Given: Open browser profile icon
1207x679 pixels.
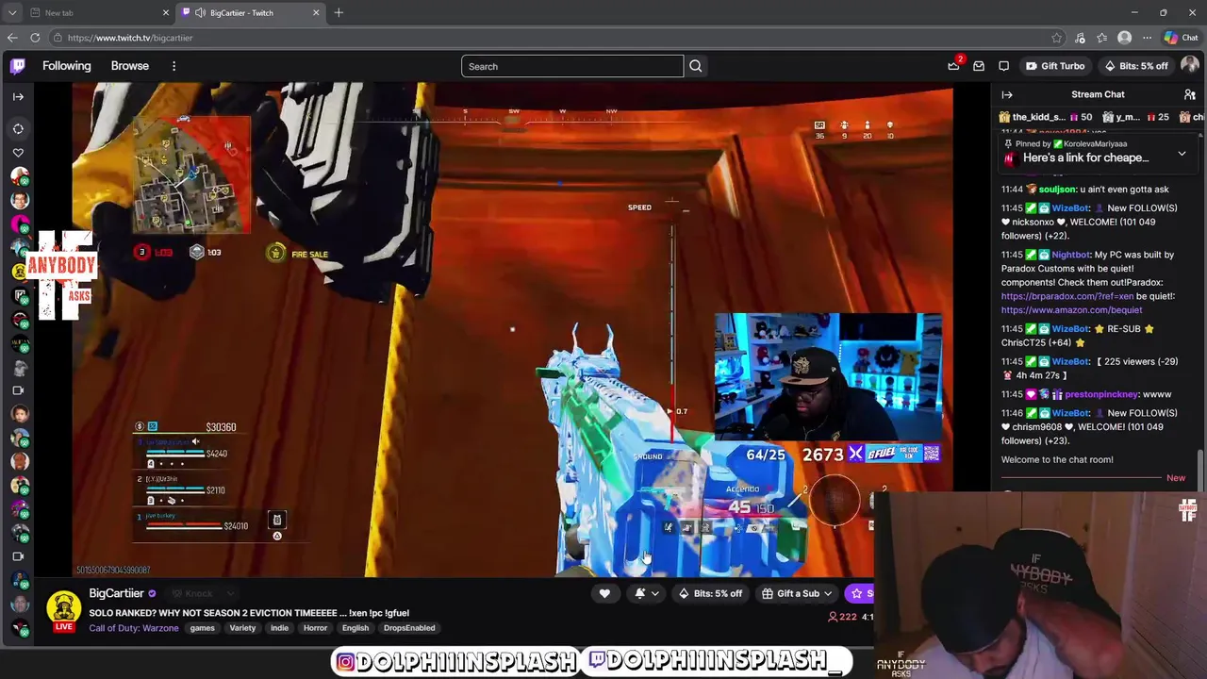Looking at the screenshot, I should [x=1124, y=38].
